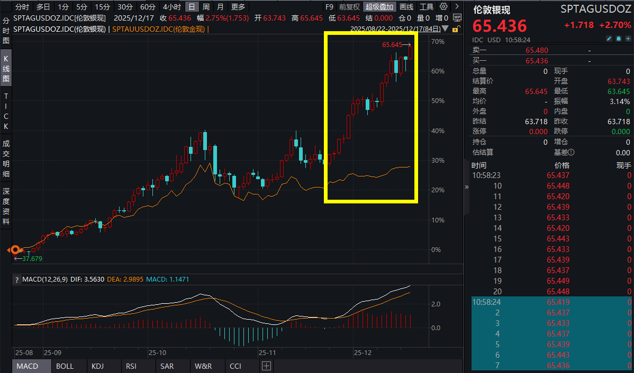This screenshot has height=373, width=634.
Task: Toggle the 超级叠加 overlay button
Action: point(379,6)
